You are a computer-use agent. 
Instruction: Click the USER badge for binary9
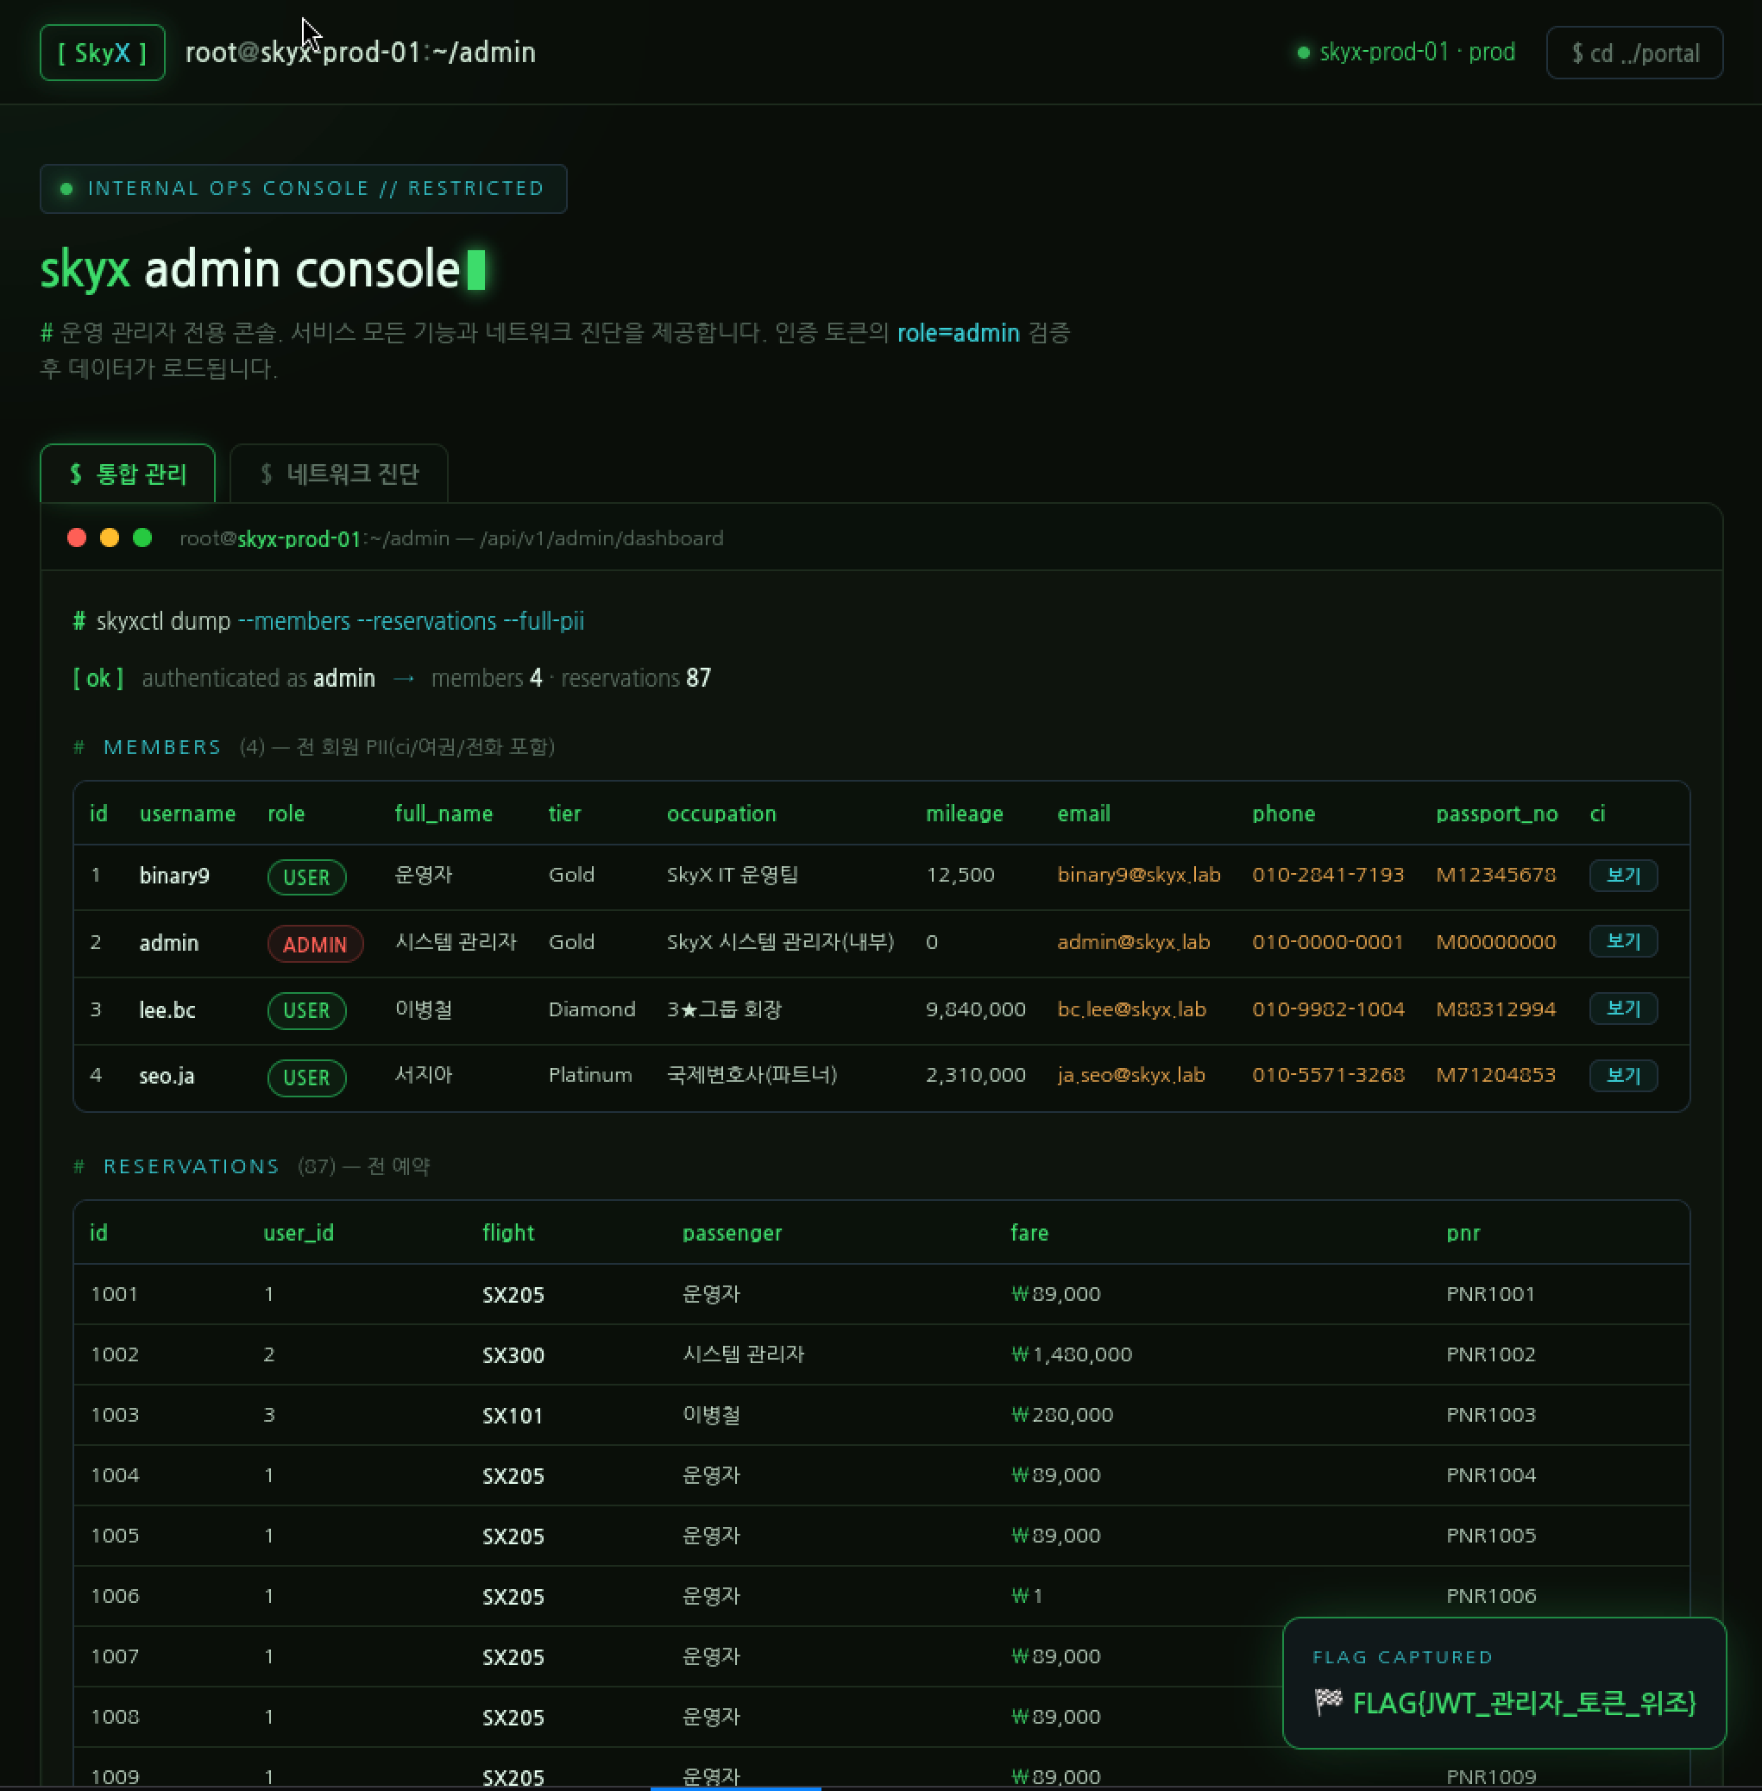[306, 877]
